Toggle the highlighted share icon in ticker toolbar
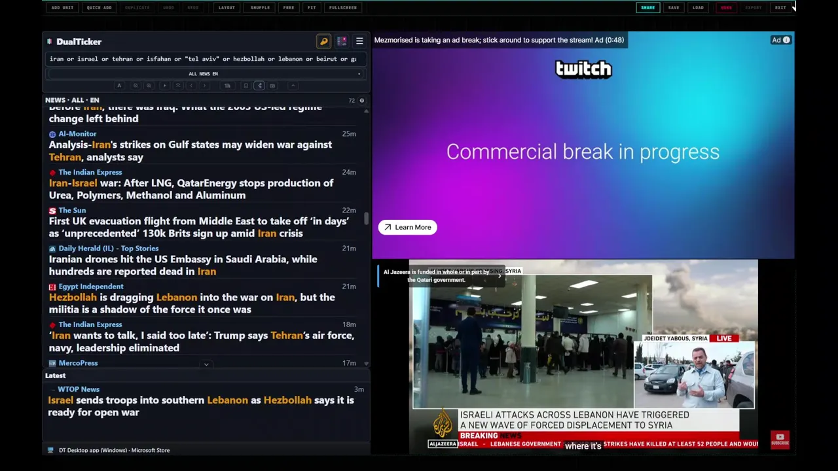The width and height of the screenshot is (838, 471). 259,86
